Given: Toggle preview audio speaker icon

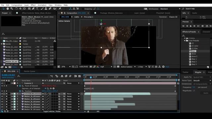Looking at the screenshot, I should point(202,26).
